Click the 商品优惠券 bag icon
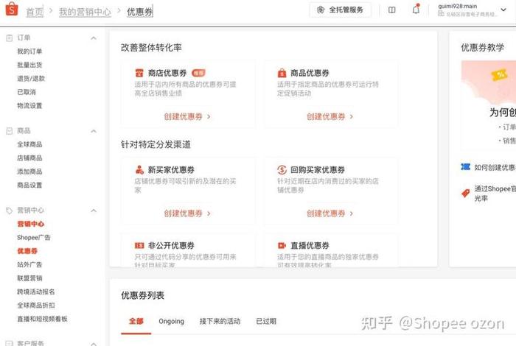This screenshot has height=346, width=516. click(282, 73)
